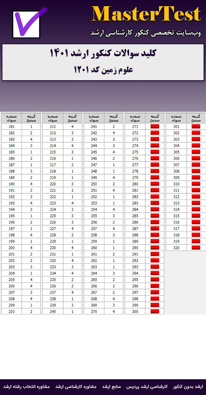Open the کارشناسی ارشد پردیس footer link
Viewport: 206px width, 395px height.
[151, 386]
